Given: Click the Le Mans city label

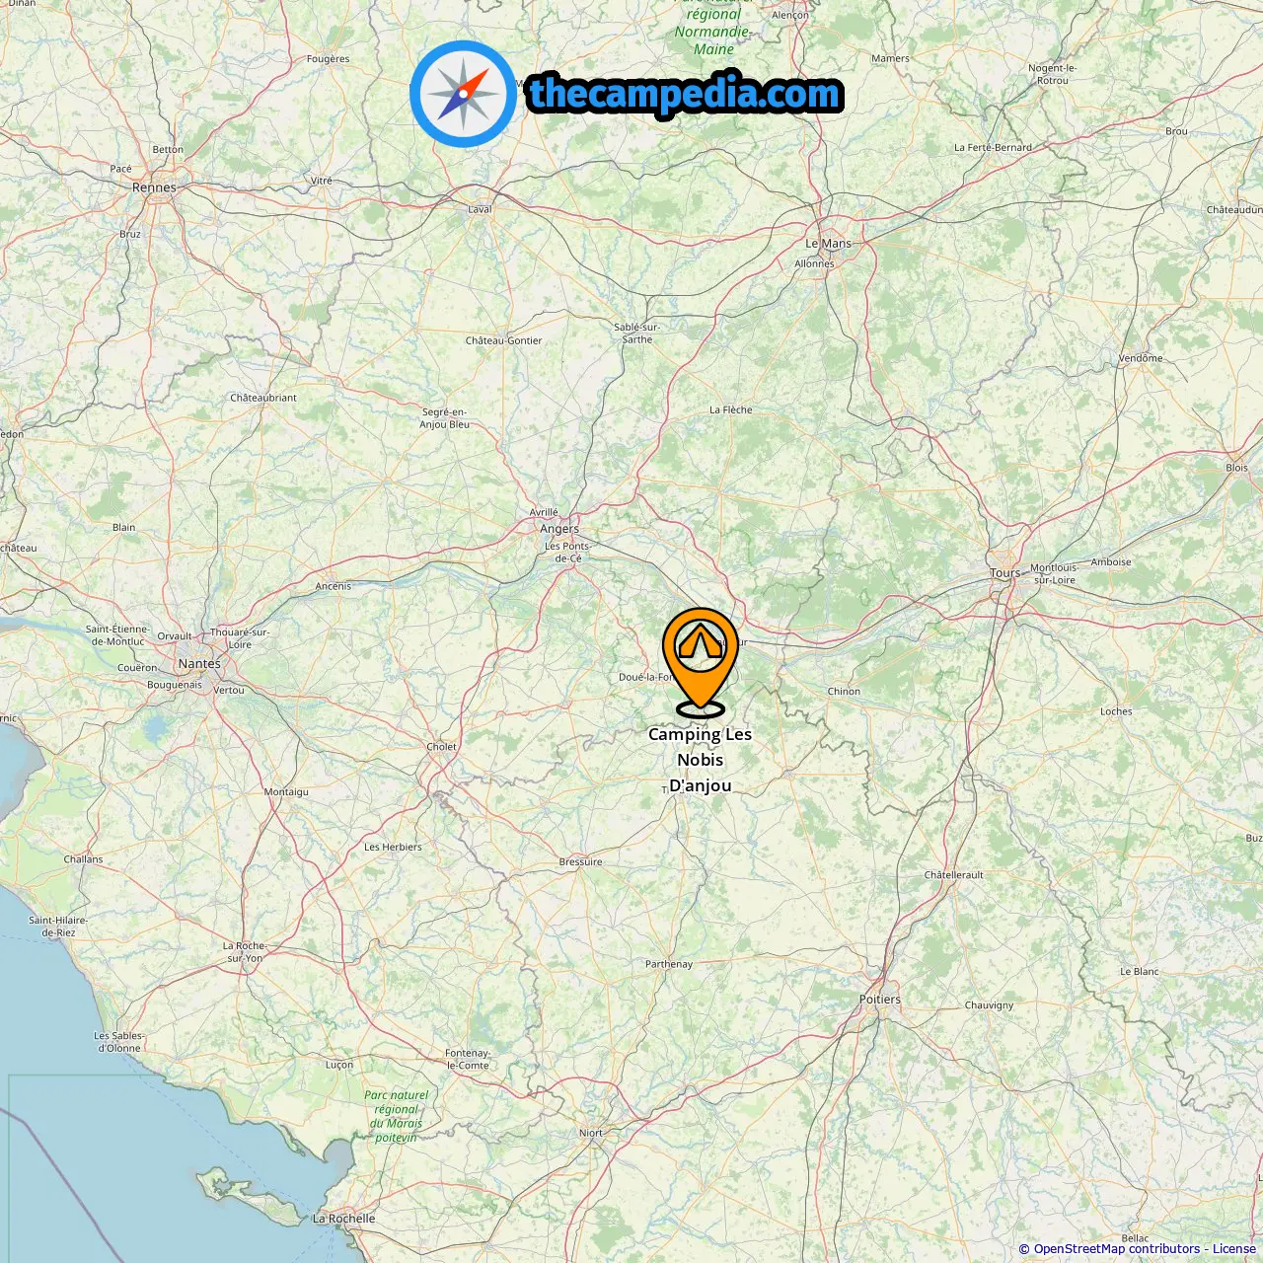Looking at the screenshot, I should (x=828, y=244).
